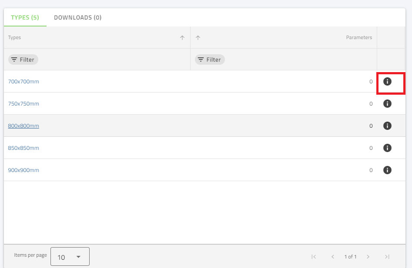Click the sort arrow in the Parameters column
The width and height of the screenshot is (412, 268).
198,38
